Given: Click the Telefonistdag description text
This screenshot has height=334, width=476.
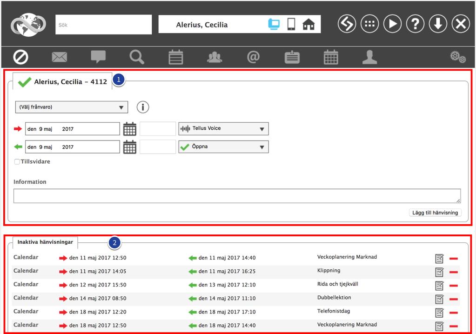Looking at the screenshot, I should pos(334,311).
